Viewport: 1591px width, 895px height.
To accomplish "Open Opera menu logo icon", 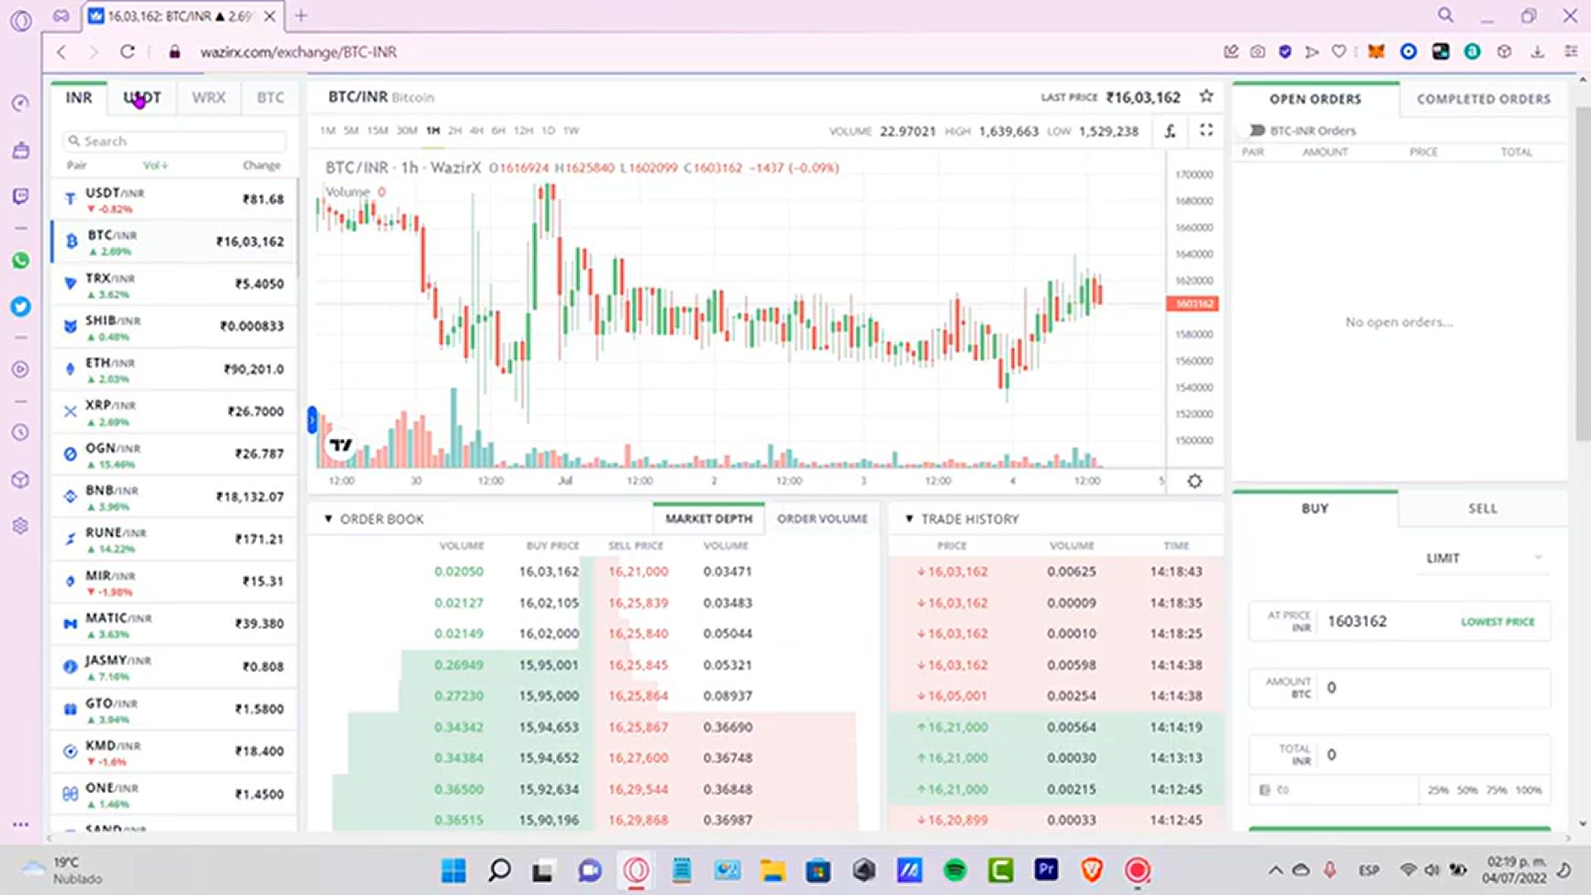I will pyautogui.click(x=21, y=20).
